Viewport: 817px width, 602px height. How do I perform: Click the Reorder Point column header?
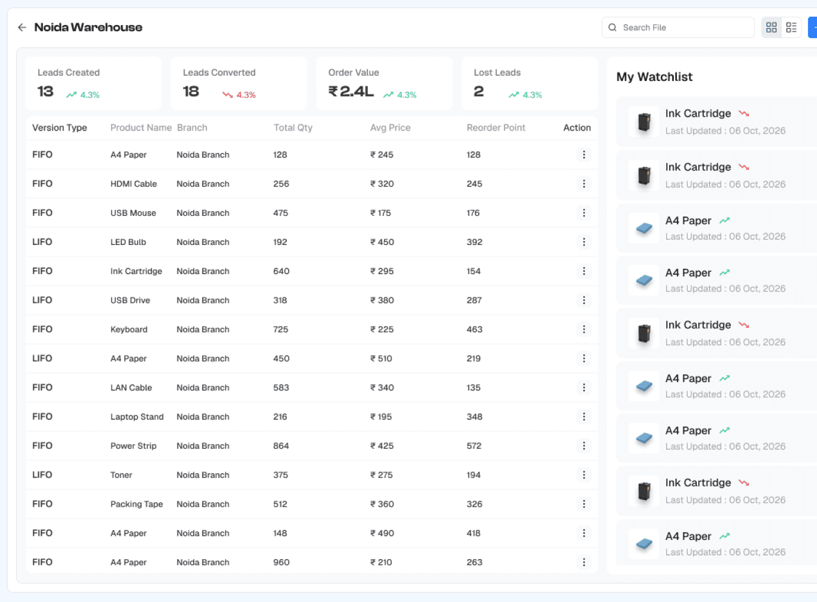pyautogui.click(x=496, y=128)
